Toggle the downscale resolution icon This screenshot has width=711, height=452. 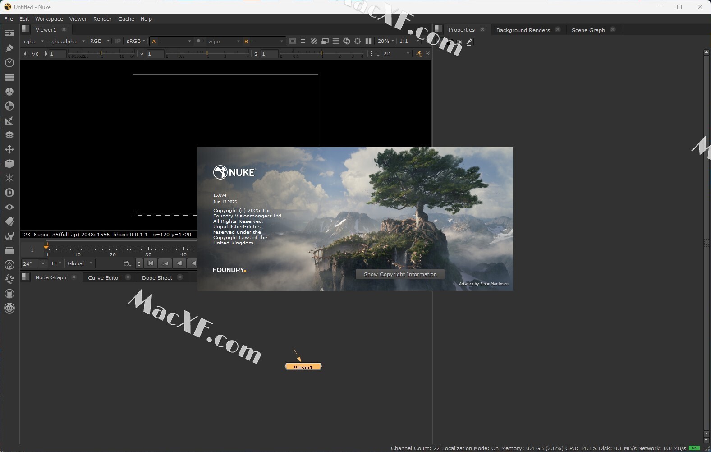click(325, 41)
